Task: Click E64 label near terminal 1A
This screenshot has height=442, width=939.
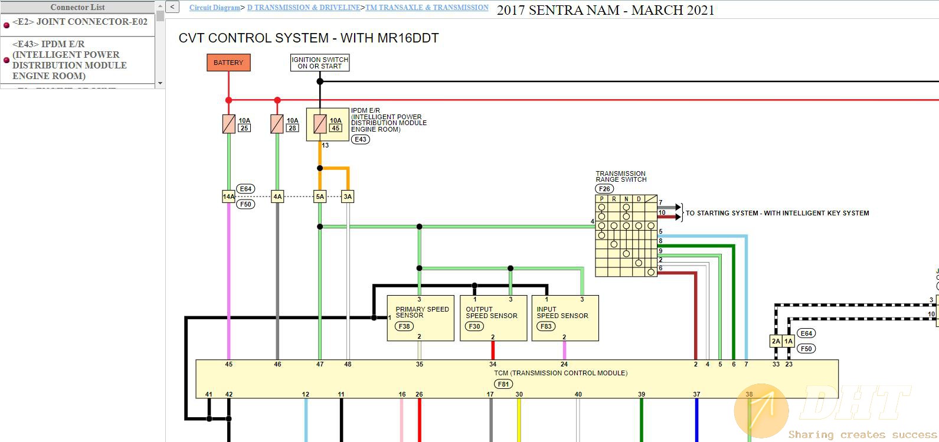Action: (806, 333)
